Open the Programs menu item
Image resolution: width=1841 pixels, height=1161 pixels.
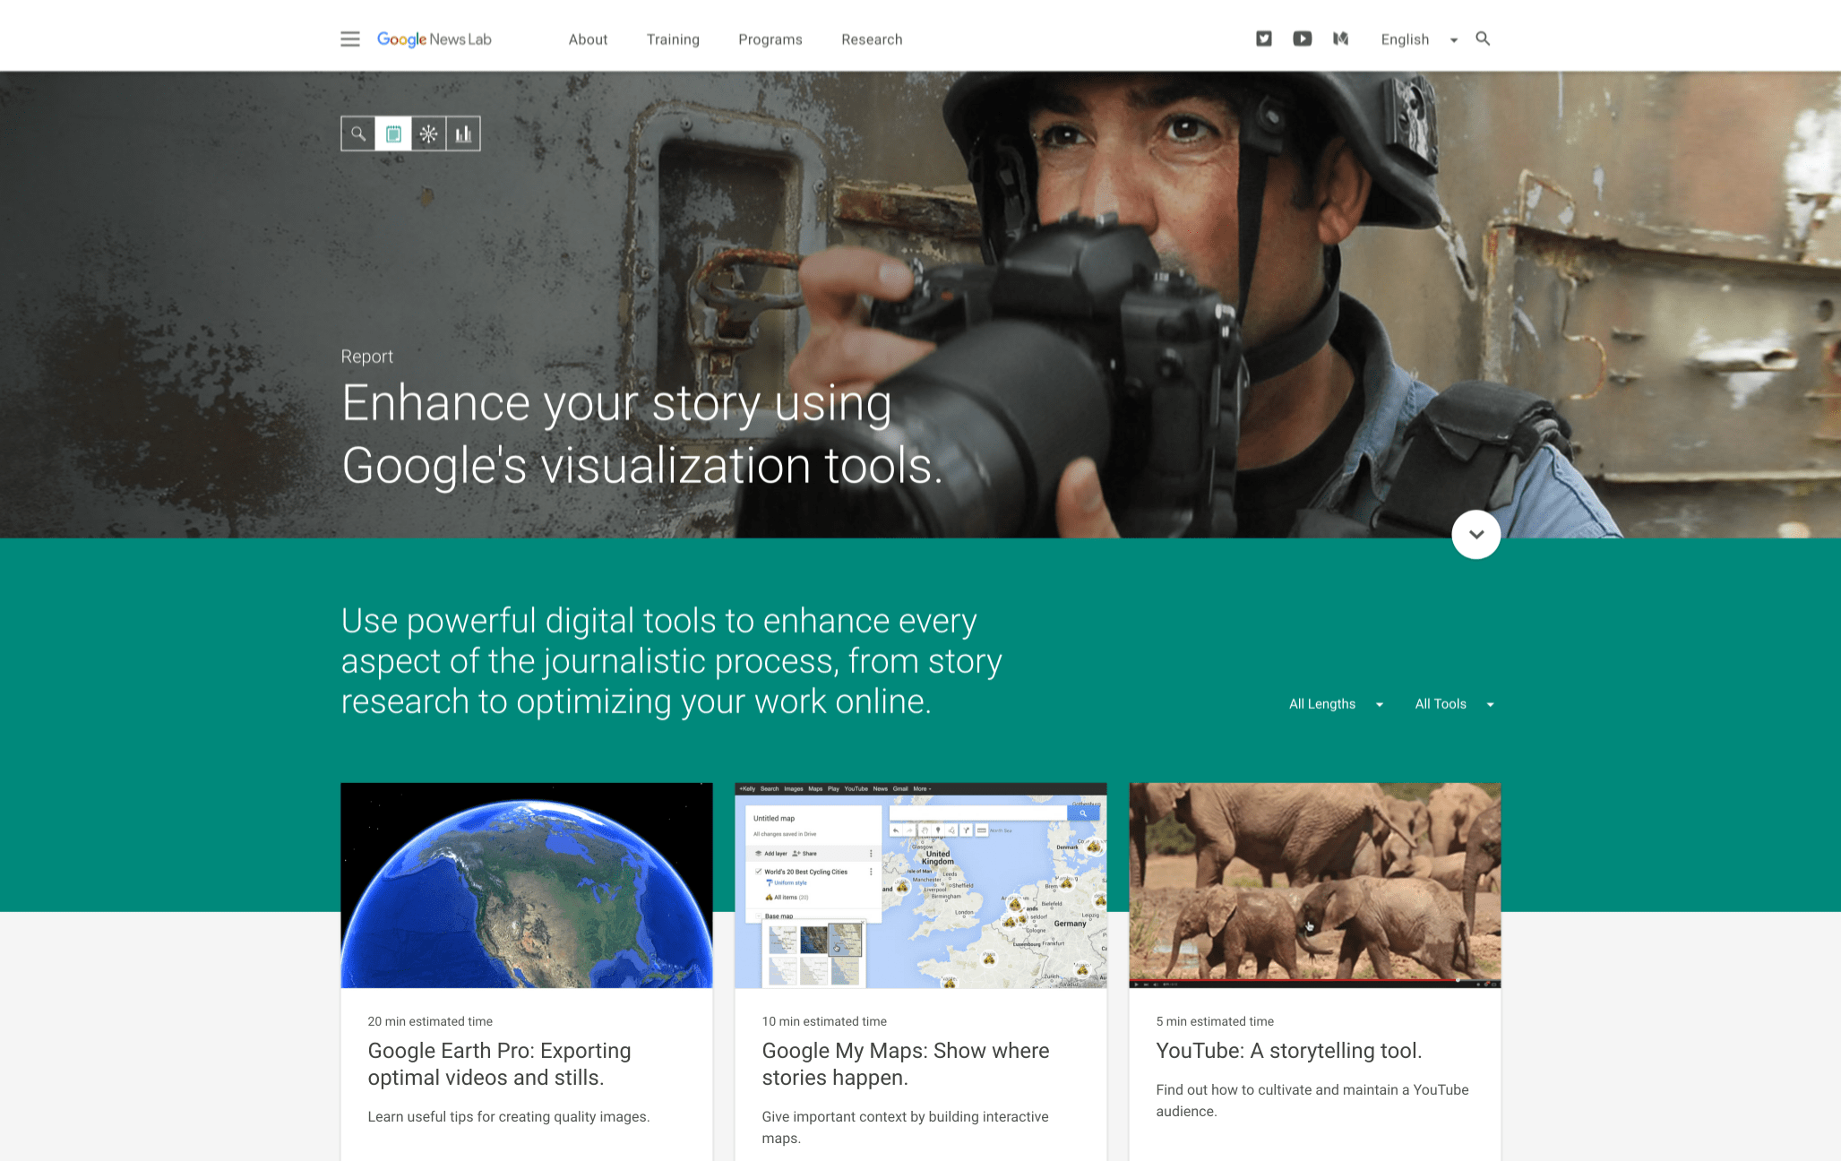(770, 39)
